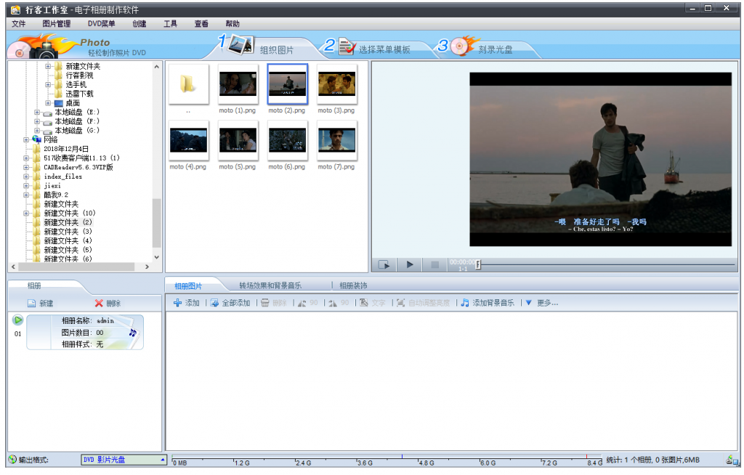The image size is (744, 475).
Task: Select folder 新建文件夹 (10)
Action: click(70, 214)
